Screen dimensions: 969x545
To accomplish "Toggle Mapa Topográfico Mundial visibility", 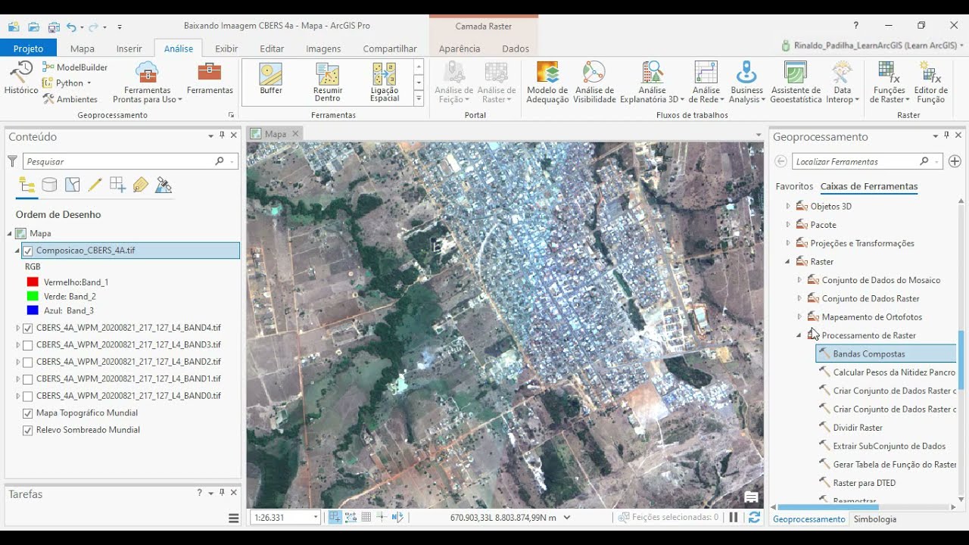I will tap(28, 413).
